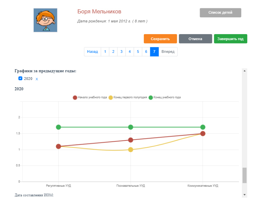
Task: Go to the previous page with Назад
Action: pos(92,52)
